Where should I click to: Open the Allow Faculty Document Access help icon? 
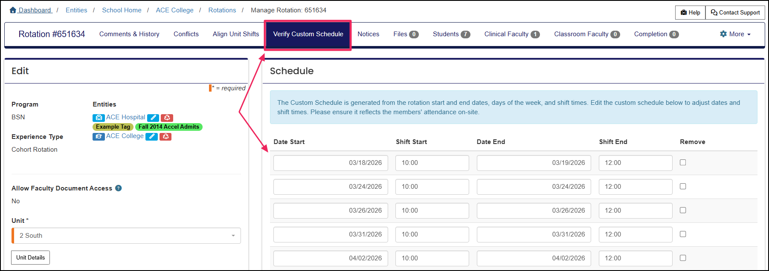click(x=119, y=188)
